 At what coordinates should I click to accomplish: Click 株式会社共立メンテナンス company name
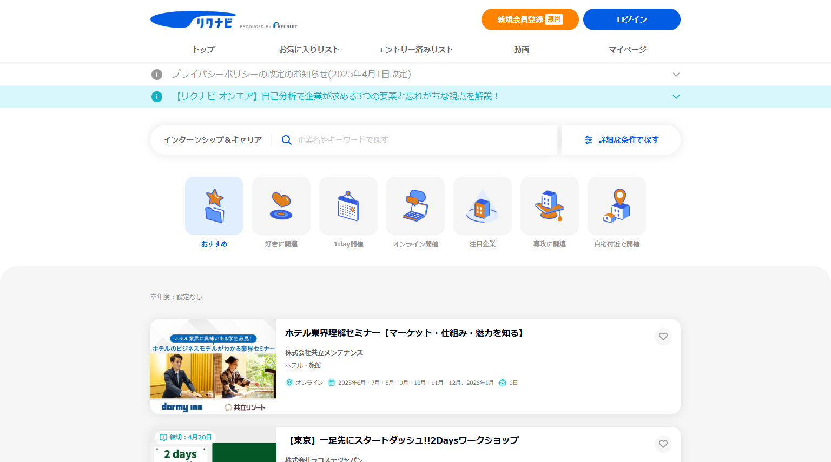[x=324, y=353]
